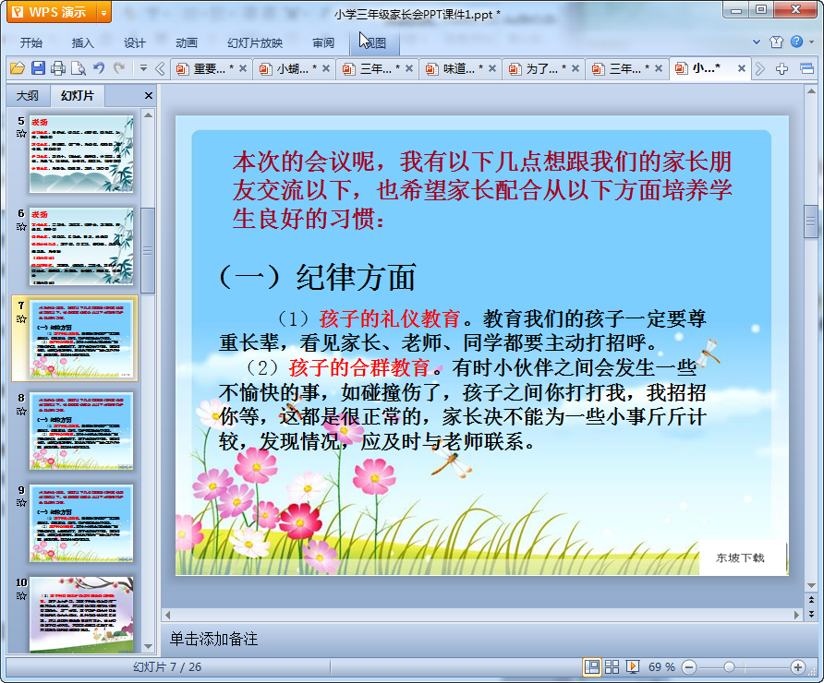Click thumbnail pane scrollbar down arrow
The height and width of the screenshot is (683, 824).
point(148,647)
